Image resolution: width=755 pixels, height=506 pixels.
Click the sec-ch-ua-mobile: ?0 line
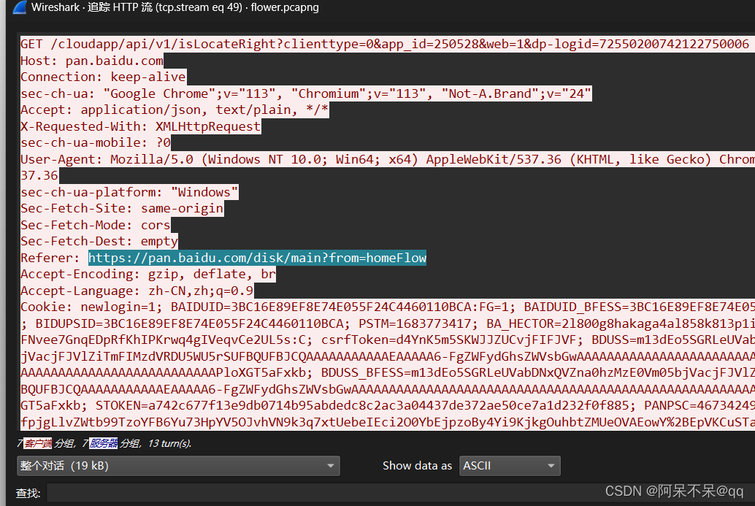96,142
